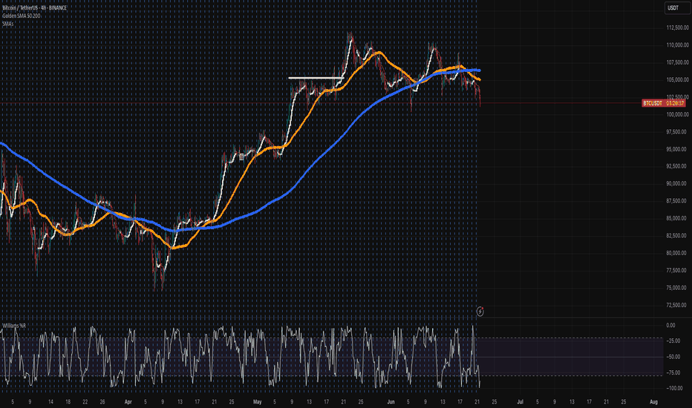Click the 85,000.00 price axis label
Viewport: 692px width, 408px height.
click(677, 218)
